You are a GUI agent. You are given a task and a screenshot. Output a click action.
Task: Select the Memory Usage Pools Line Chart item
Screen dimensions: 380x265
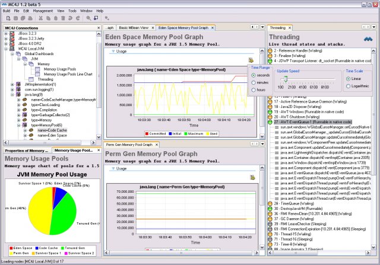68,74
